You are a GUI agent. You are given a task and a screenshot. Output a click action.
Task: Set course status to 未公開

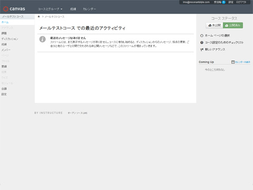pos(215,25)
